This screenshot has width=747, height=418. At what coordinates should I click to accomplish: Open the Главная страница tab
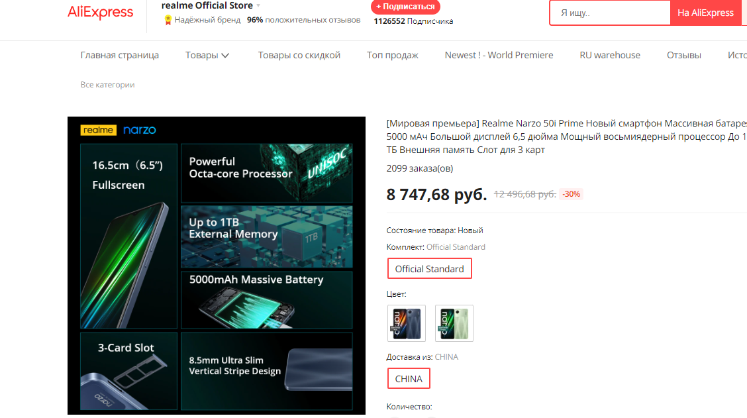coord(120,55)
